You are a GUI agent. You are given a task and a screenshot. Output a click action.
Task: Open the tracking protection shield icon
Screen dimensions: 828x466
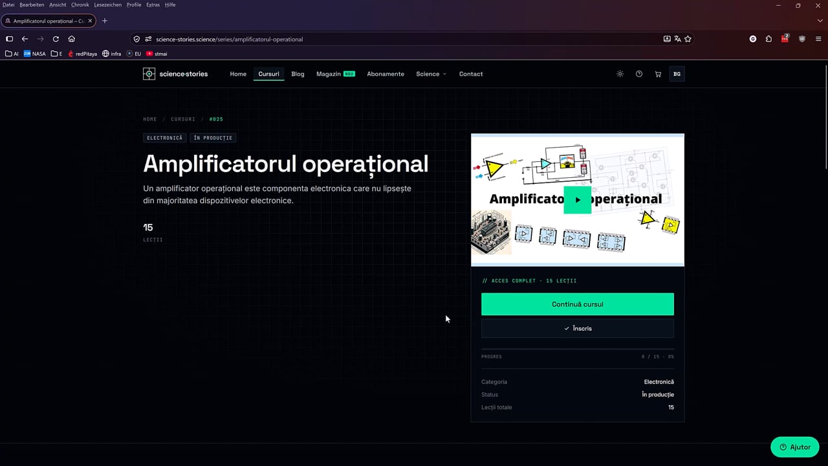tap(136, 39)
